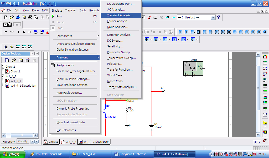Click Design Toolbox horizontal scrollbar thumb

pos(22,135)
